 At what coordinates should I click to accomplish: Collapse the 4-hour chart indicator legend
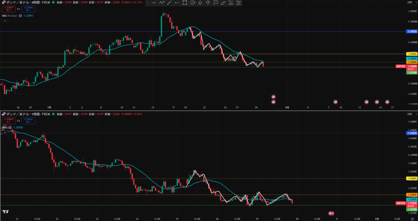point(5,21)
